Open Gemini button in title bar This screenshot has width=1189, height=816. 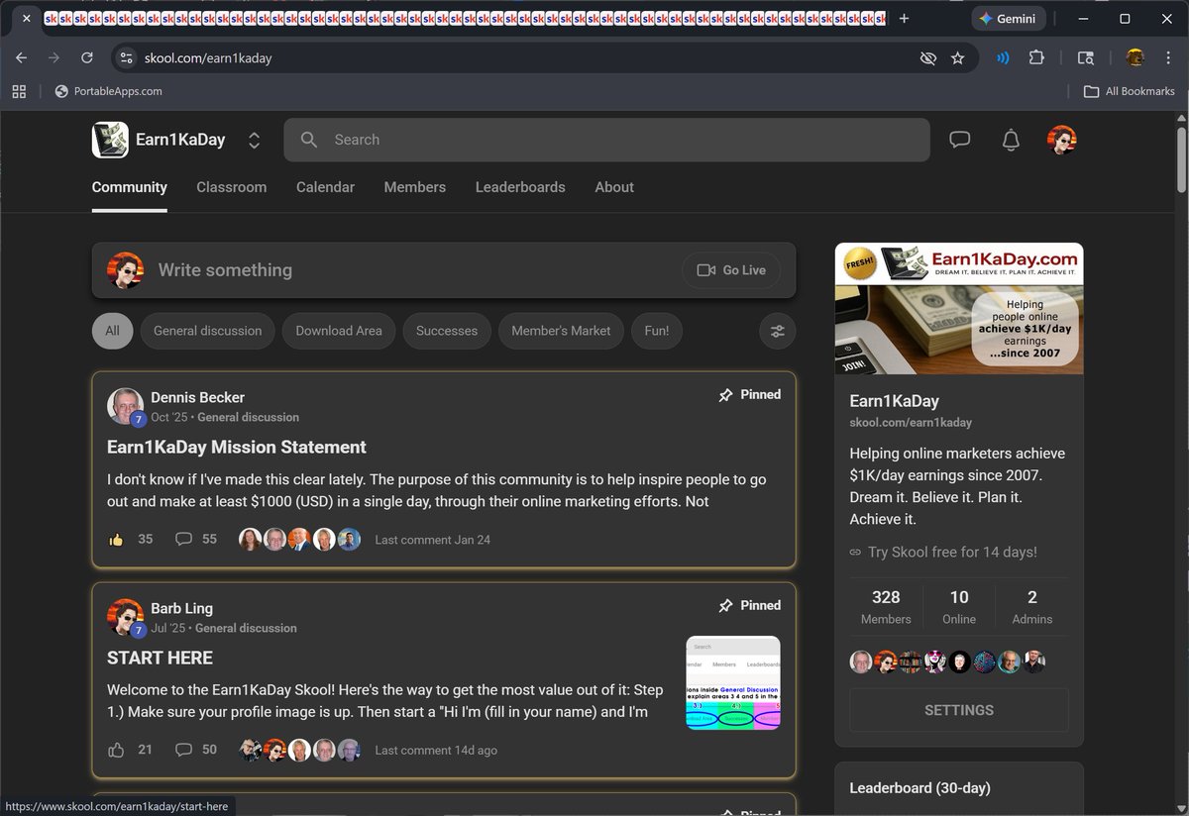pos(1008,19)
